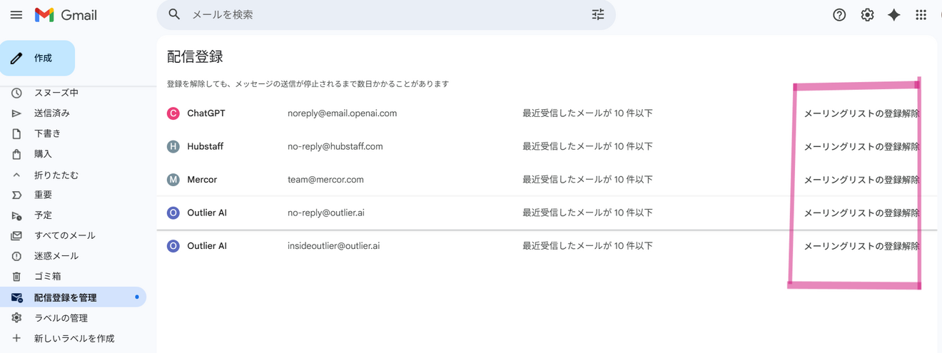
Task: Collapse the list with 折りたたむ chevron
Action: (x=16, y=175)
